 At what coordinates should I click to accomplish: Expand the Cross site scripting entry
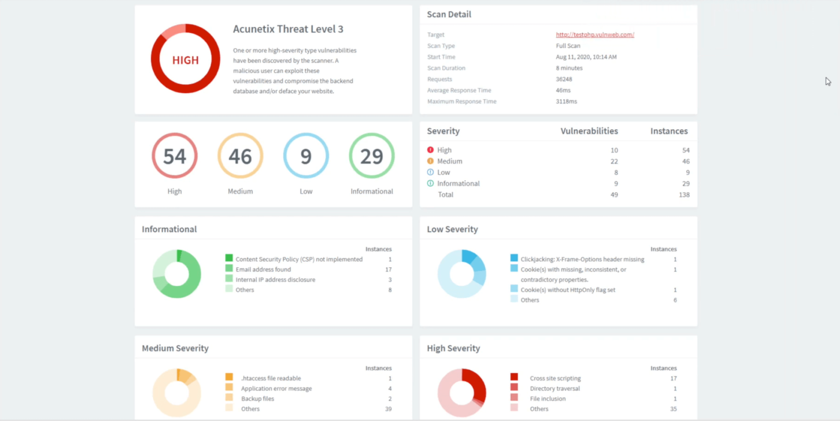tap(554, 378)
